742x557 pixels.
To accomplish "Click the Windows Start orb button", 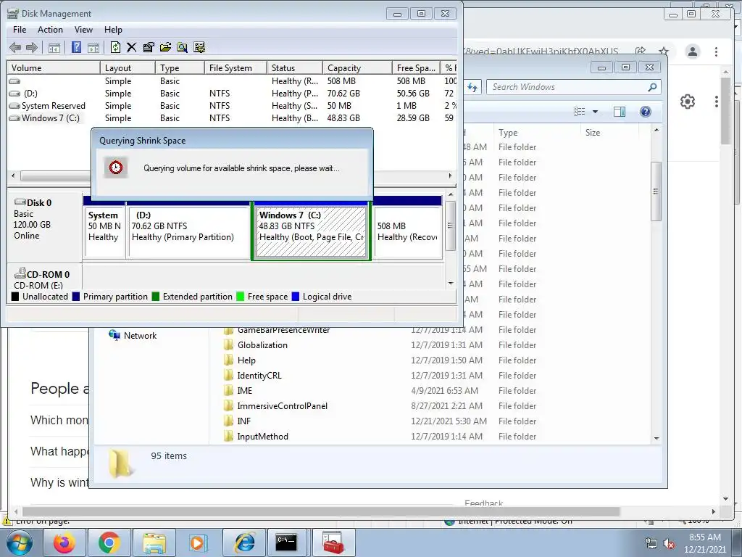I will click(19, 542).
